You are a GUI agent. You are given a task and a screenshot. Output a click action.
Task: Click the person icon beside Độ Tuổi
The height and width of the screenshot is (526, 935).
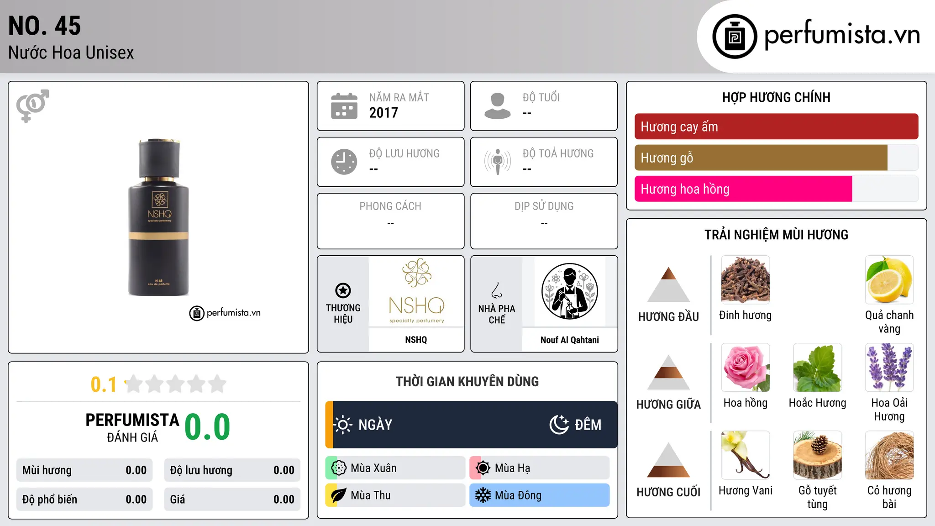498,106
